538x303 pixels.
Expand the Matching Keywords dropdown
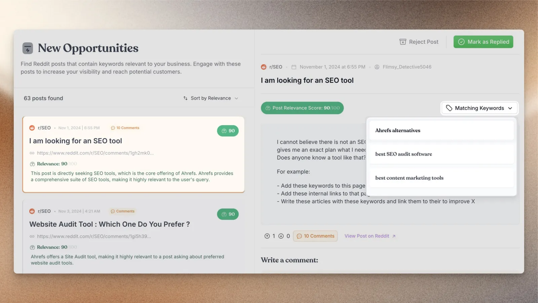point(479,108)
